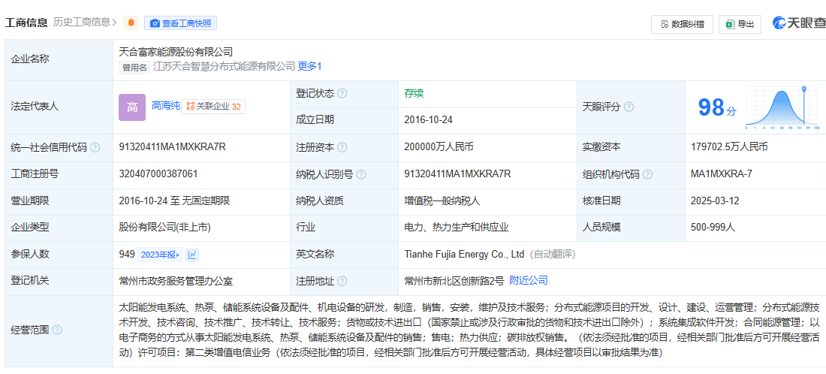Screen dimensions: 826x374
Task: Click 查看工商快照 snapshot button
Action: click(x=181, y=23)
